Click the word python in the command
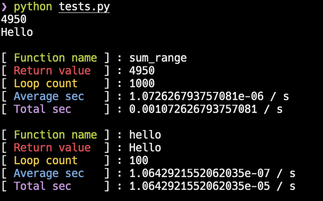This screenshot has height=201, width=323. tap(33, 7)
